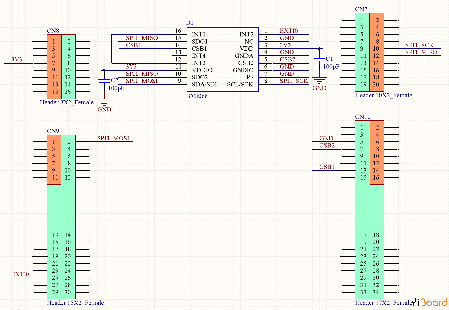Viewport: 449px width, 310px height.
Task: Click the CSB1 net label at B1 pin 14
Action: coord(133,45)
